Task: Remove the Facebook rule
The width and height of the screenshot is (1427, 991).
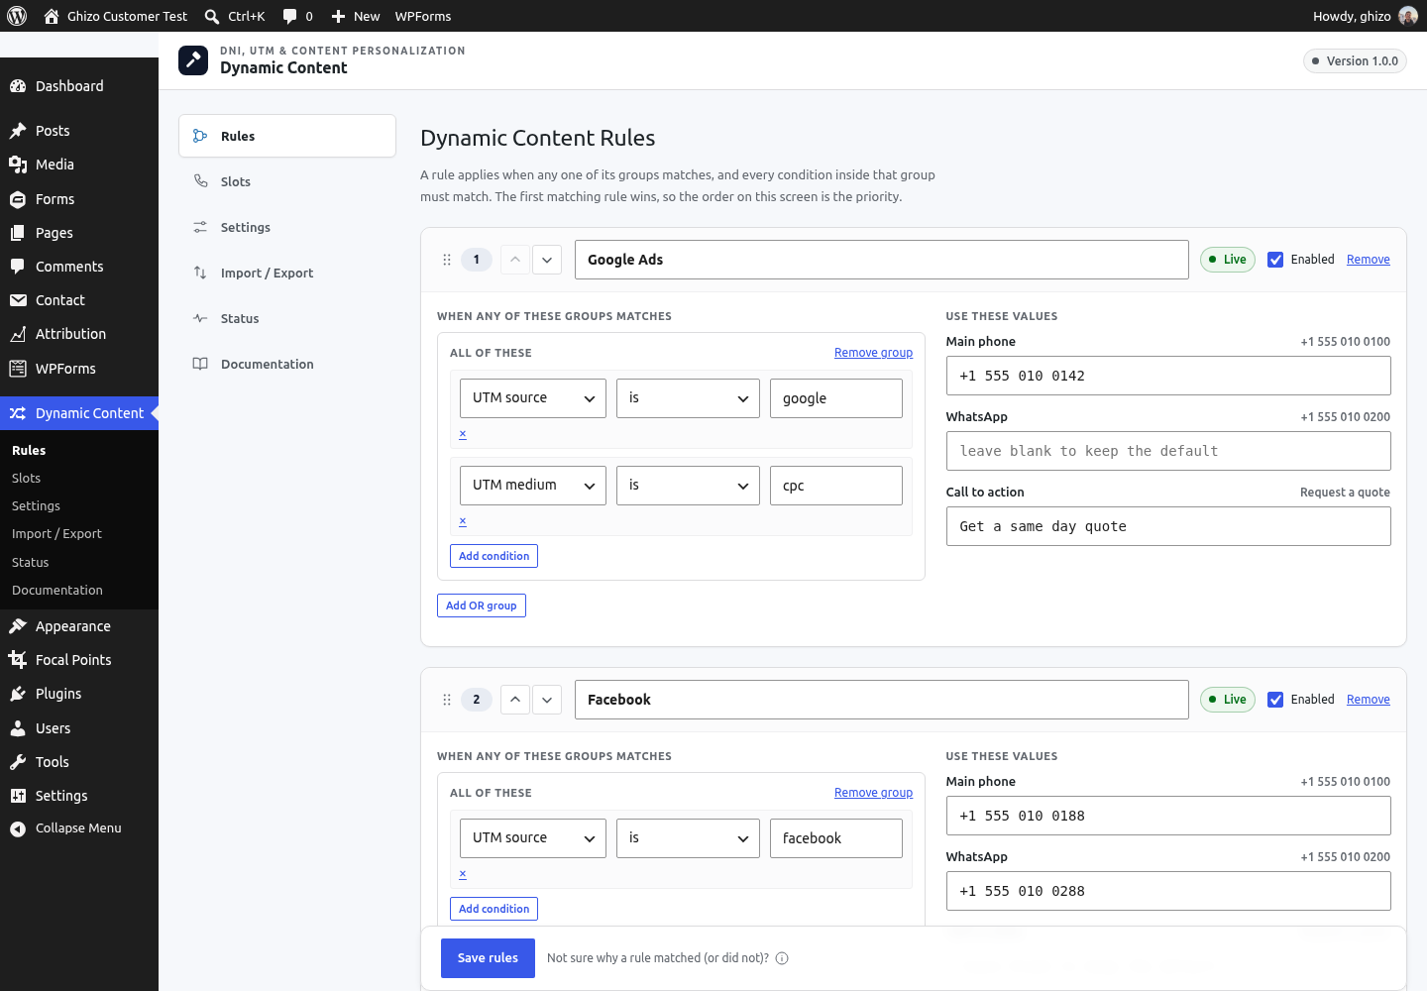Action: pyautogui.click(x=1369, y=700)
